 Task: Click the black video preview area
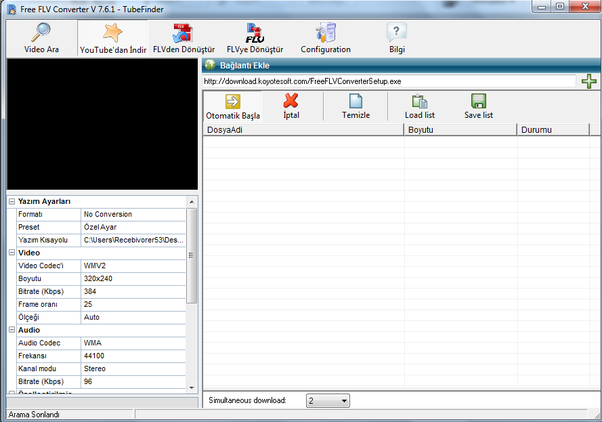coord(102,124)
